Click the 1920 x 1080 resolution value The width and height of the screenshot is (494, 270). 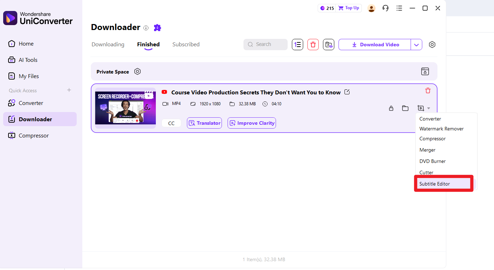210,104
